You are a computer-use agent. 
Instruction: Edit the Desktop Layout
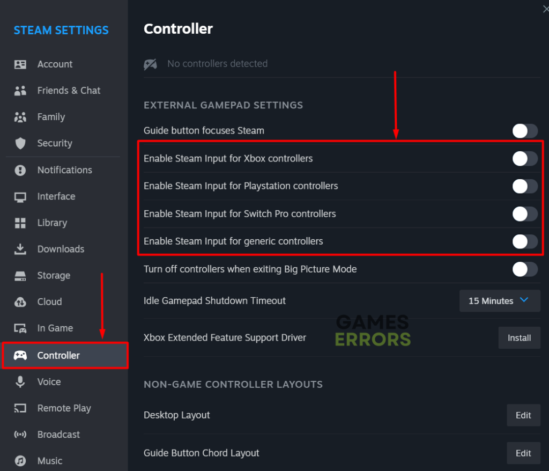click(x=523, y=415)
